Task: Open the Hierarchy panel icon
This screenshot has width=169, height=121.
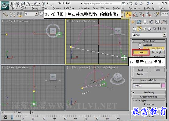Action: pos(145,22)
